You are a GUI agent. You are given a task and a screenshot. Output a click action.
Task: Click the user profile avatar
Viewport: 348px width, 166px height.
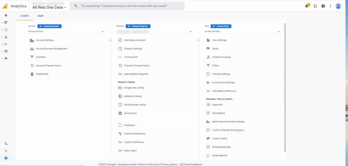tap(338, 6)
